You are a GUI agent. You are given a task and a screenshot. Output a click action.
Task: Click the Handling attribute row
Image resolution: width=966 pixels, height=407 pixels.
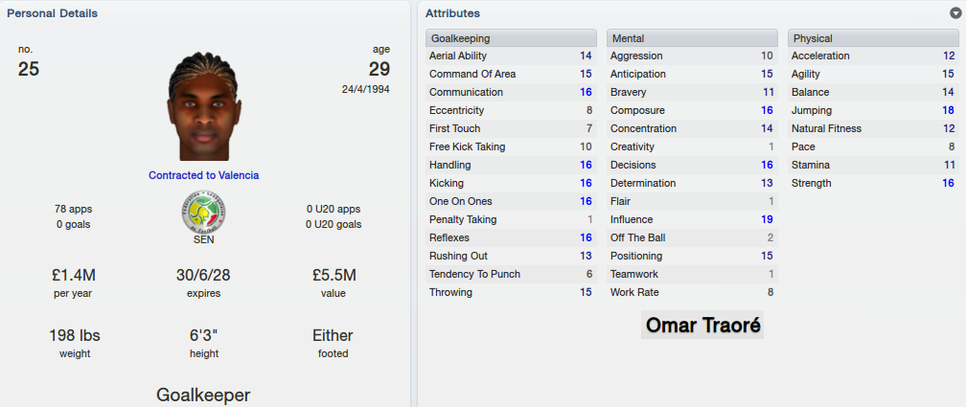[511, 165]
